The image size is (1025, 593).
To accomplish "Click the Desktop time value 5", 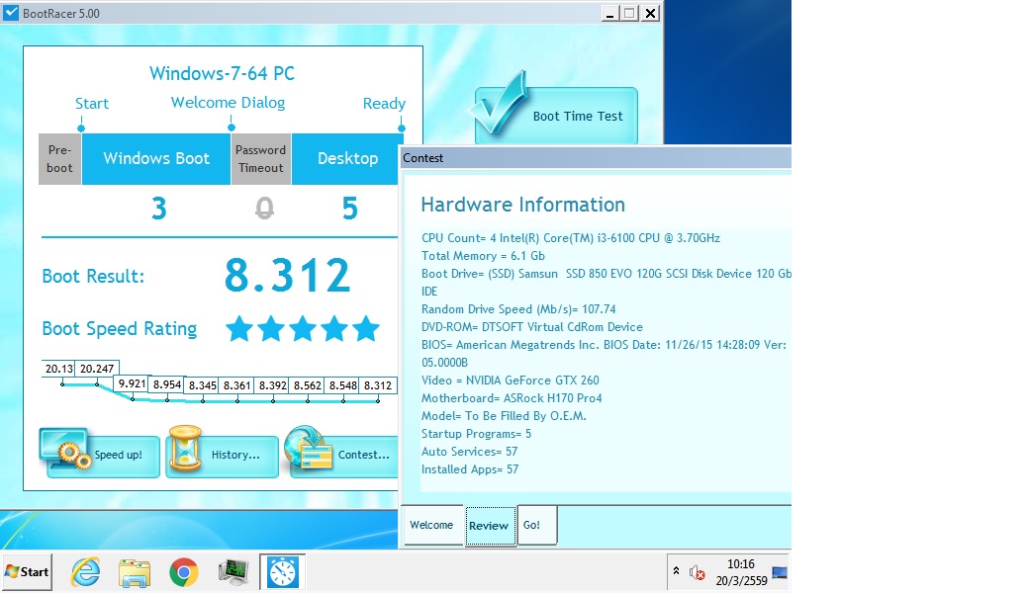I will pyautogui.click(x=349, y=209).
